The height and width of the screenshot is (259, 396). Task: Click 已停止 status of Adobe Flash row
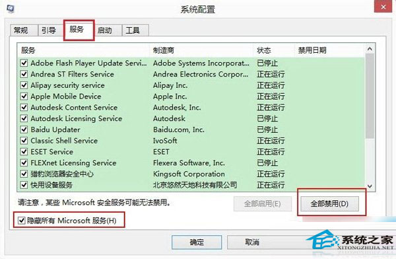(267, 63)
